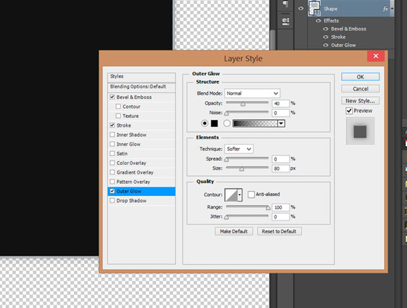Uncheck the Outer Glow checkbox

click(x=112, y=191)
